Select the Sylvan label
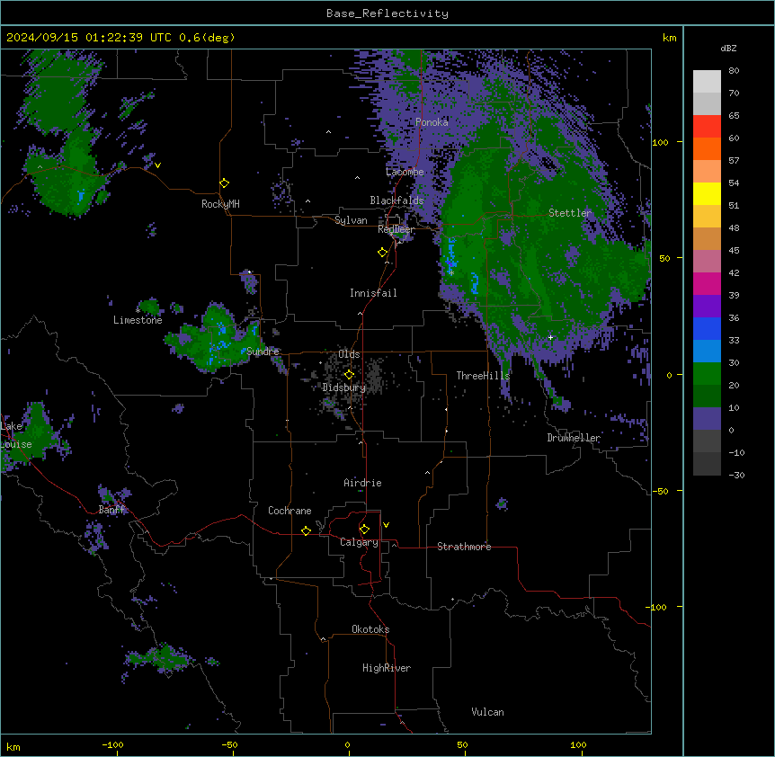 pos(351,220)
